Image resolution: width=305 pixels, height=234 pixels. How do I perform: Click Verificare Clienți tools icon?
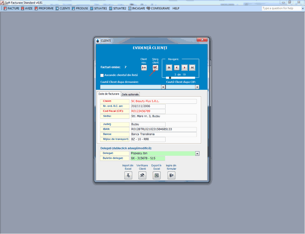[143, 175]
